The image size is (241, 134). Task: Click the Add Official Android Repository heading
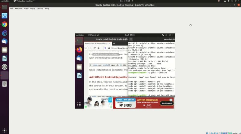tap(108, 77)
